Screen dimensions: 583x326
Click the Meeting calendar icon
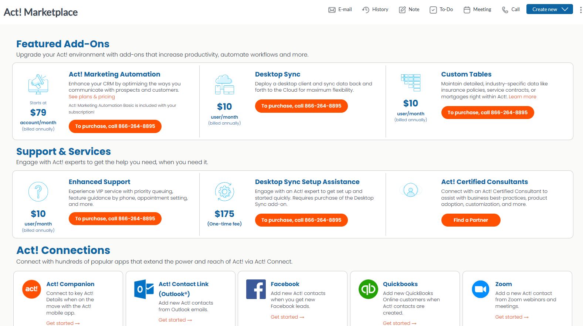pyautogui.click(x=467, y=10)
